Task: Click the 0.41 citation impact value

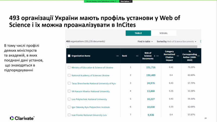Action: coord(171,67)
